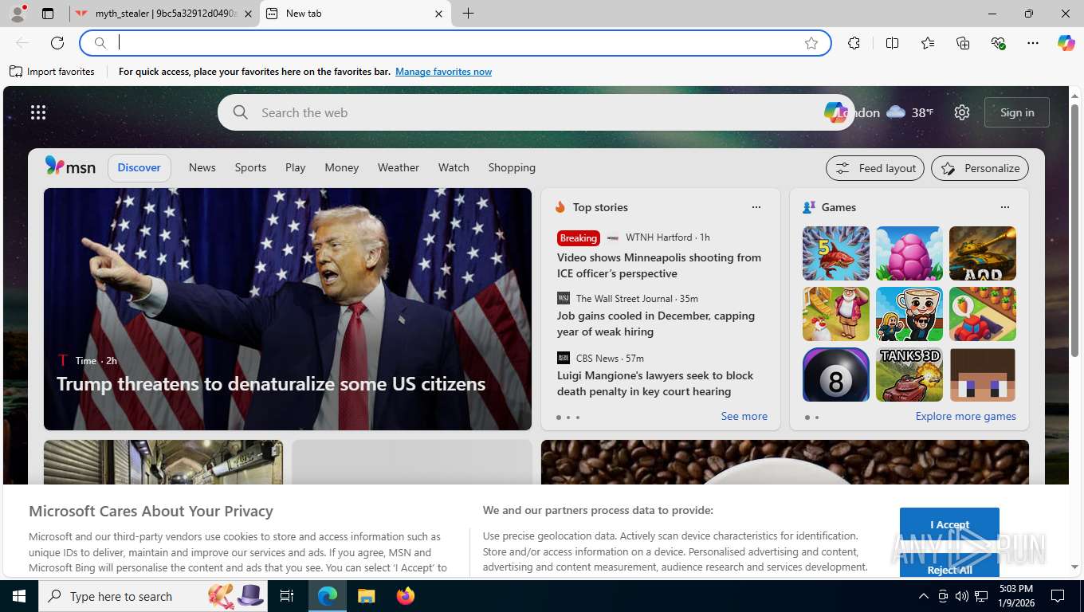
Task: Open the Feed layout options
Action: point(875,168)
